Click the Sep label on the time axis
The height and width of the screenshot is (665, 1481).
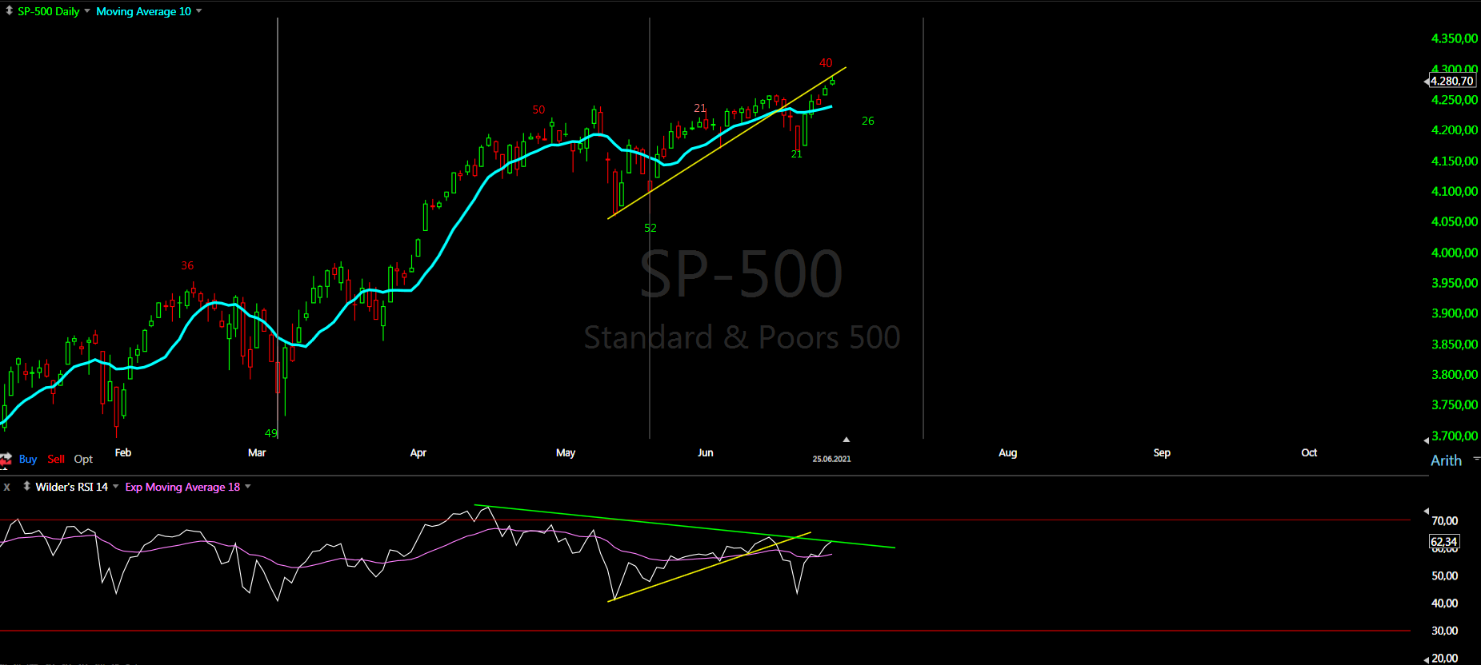tap(1162, 452)
